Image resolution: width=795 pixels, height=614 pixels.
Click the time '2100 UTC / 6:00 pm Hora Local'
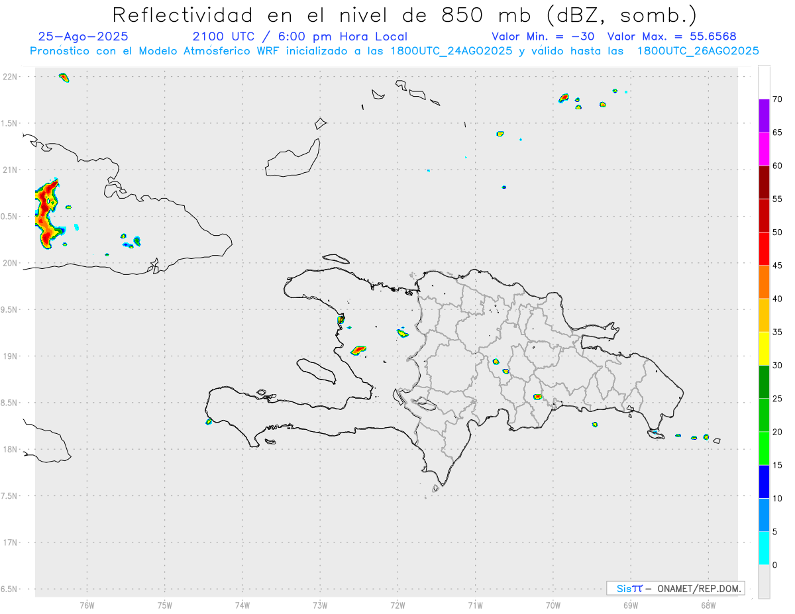click(x=300, y=36)
